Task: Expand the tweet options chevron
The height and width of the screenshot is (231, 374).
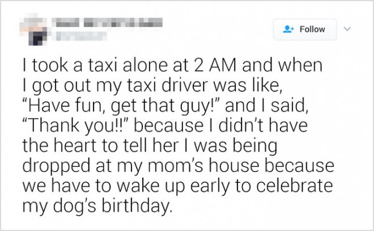Action: click(350, 28)
